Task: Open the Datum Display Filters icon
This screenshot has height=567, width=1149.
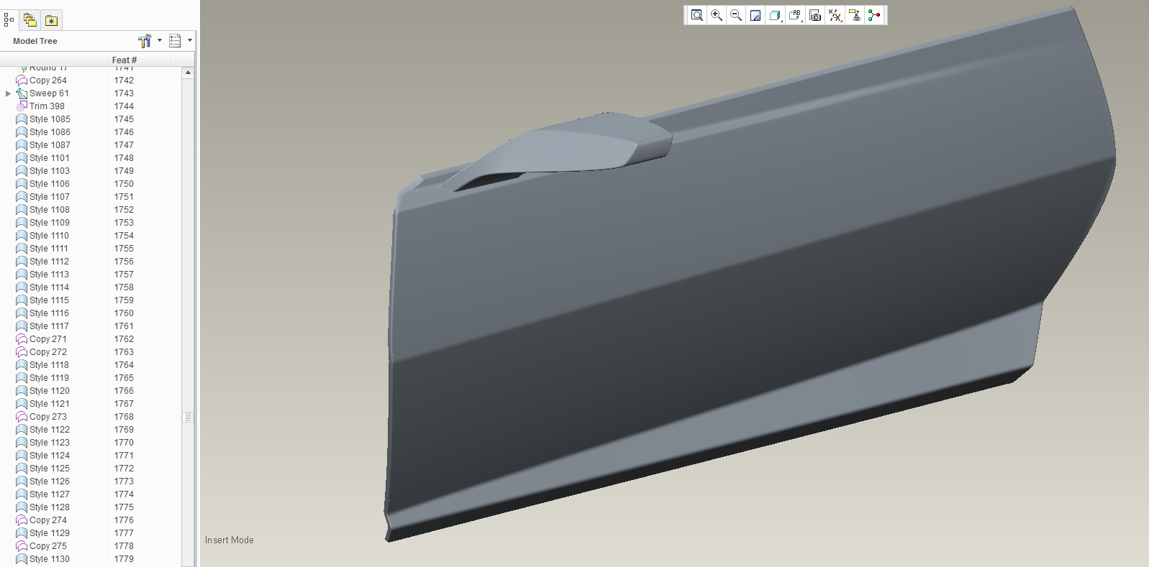Action: 835,15
